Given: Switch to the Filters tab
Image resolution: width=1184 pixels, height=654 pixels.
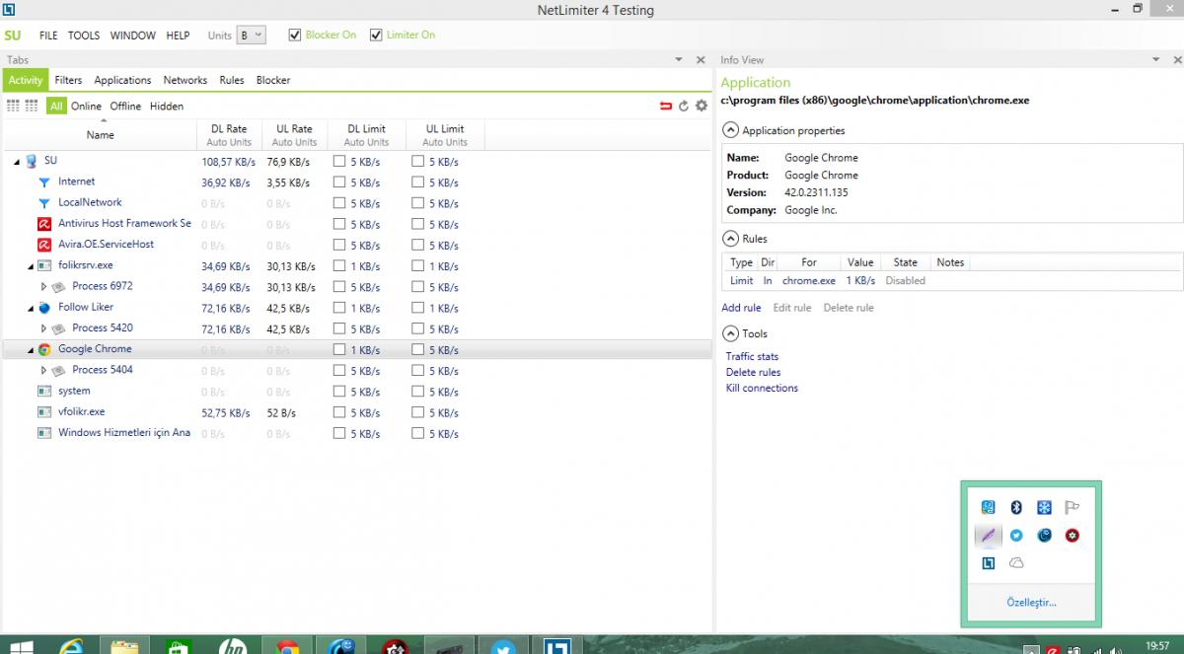Looking at the screenshot, I should point(68,80).
